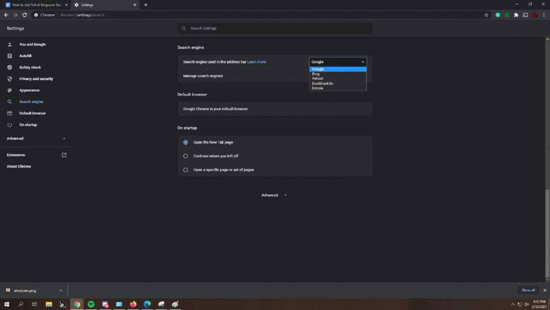The image size is (550, 310).
Task: Open Google Chrome on the taskbar
Action: pyautogui.click(x=77, y=305)
